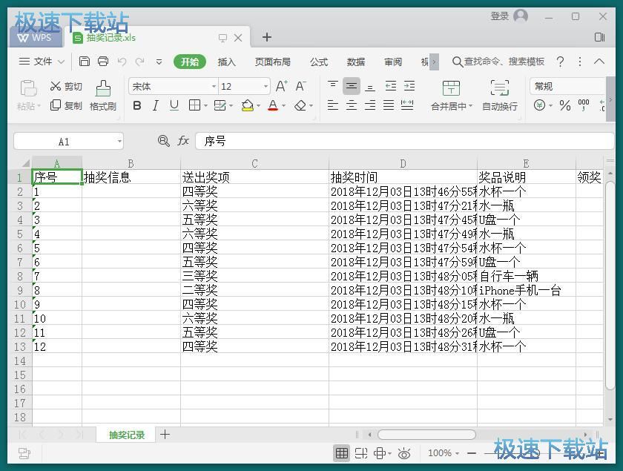Click 合并居中 merge and center
623x471 pixels.
pyautogui.click(x=452, y=96)
